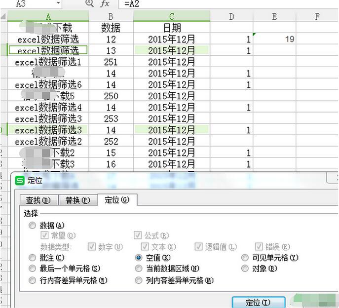
Task: Select column B header
Action: pos(111,16)
